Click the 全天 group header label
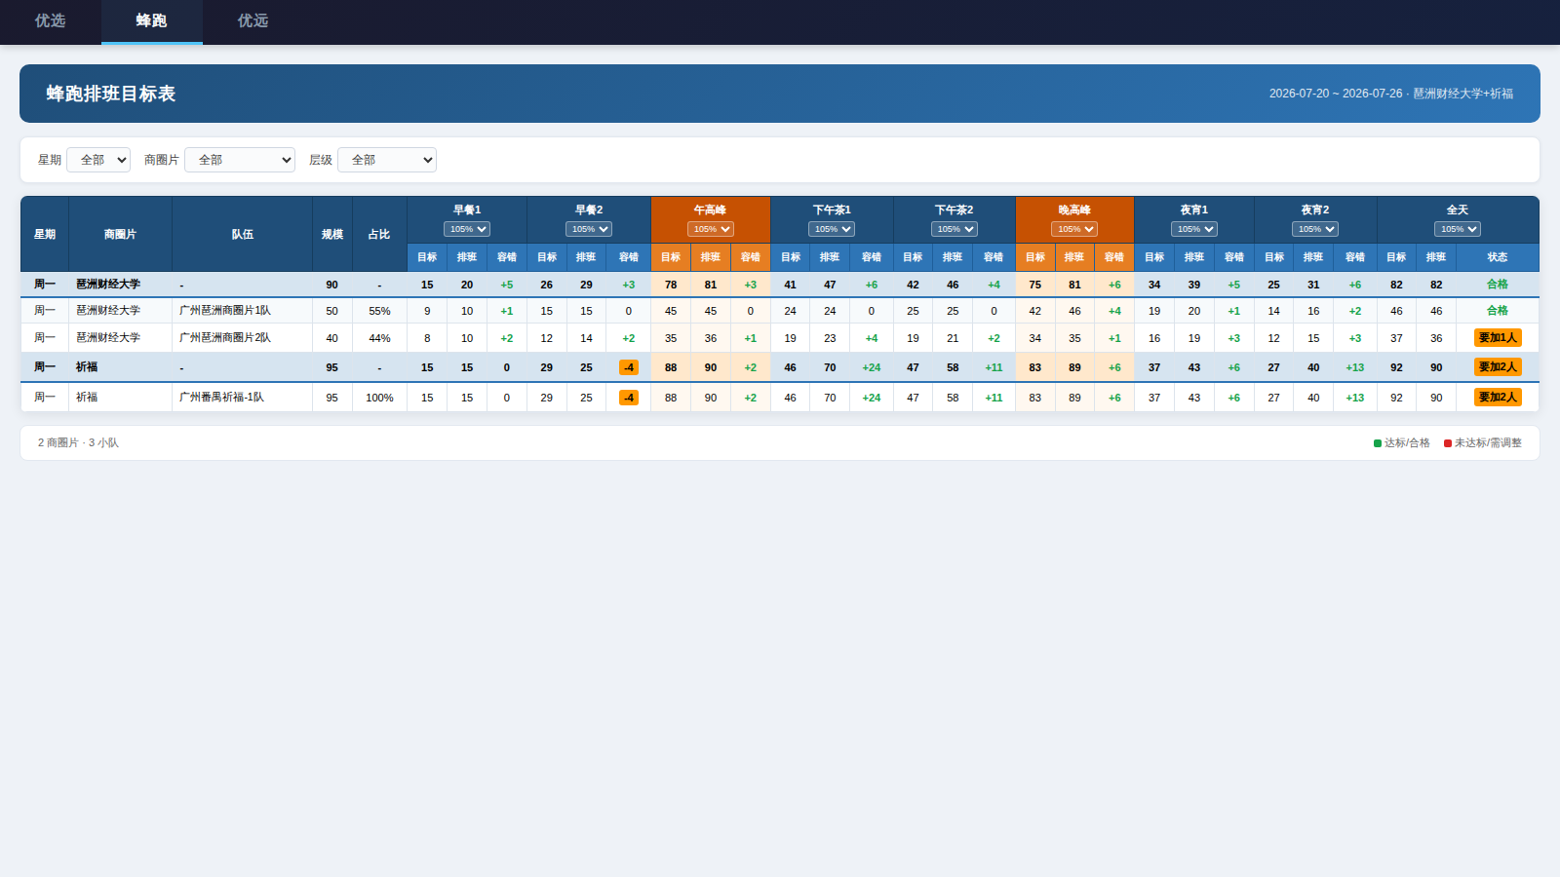1560x877 pixels. (1458, 210)
